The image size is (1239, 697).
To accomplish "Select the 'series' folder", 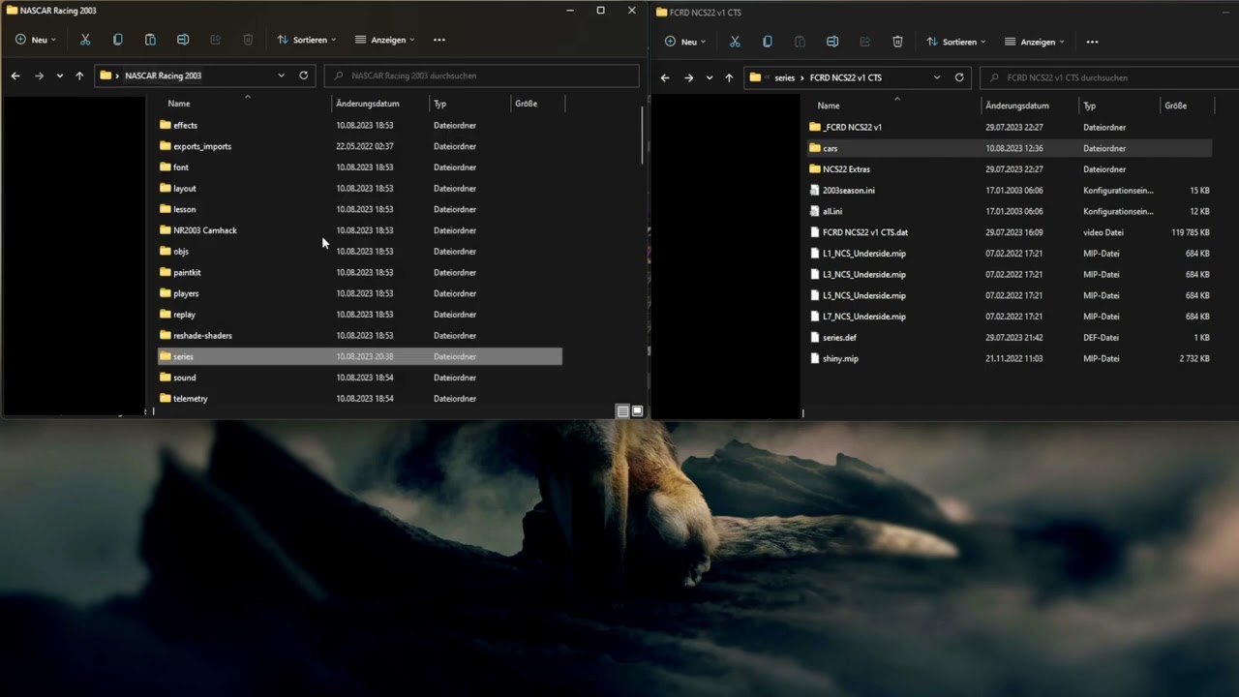I will 360,356.
